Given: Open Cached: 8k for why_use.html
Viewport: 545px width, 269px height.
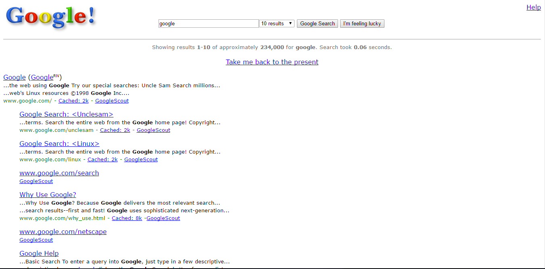Looking at the screenshot, I should (127, 218).
